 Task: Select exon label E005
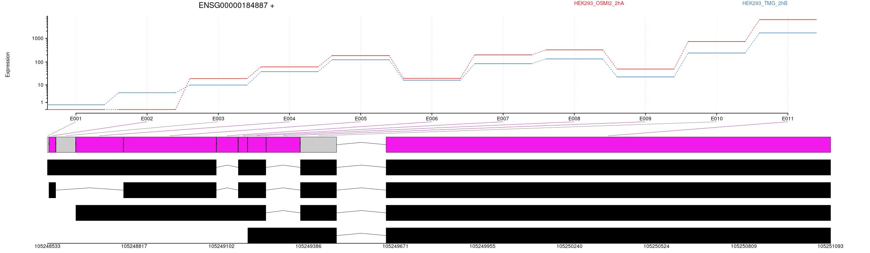[x=361, y=119]
